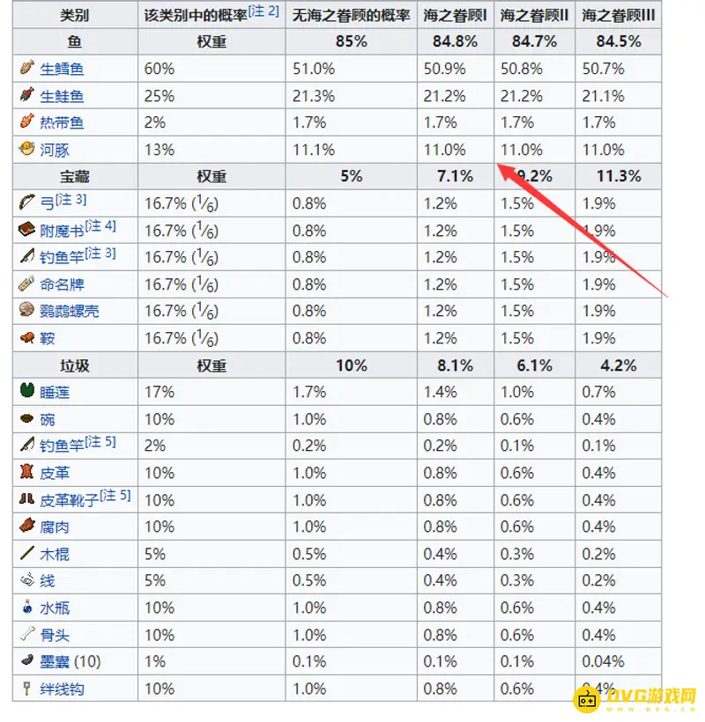
Task: Click the enchanted book icon
Action: tap(26, 231)
